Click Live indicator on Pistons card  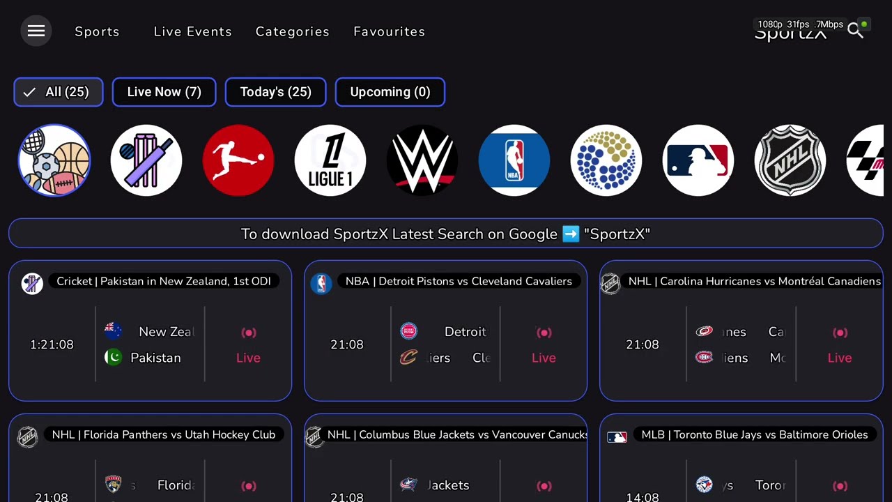click(544, 345)
